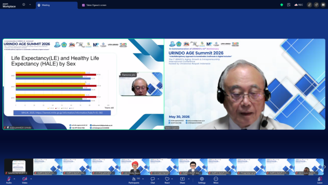
Task: Leave the meeting
Action: pos(319,180)
